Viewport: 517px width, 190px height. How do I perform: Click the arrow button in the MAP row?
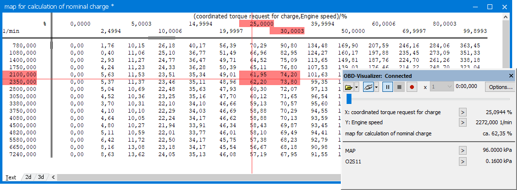(463, 151)
